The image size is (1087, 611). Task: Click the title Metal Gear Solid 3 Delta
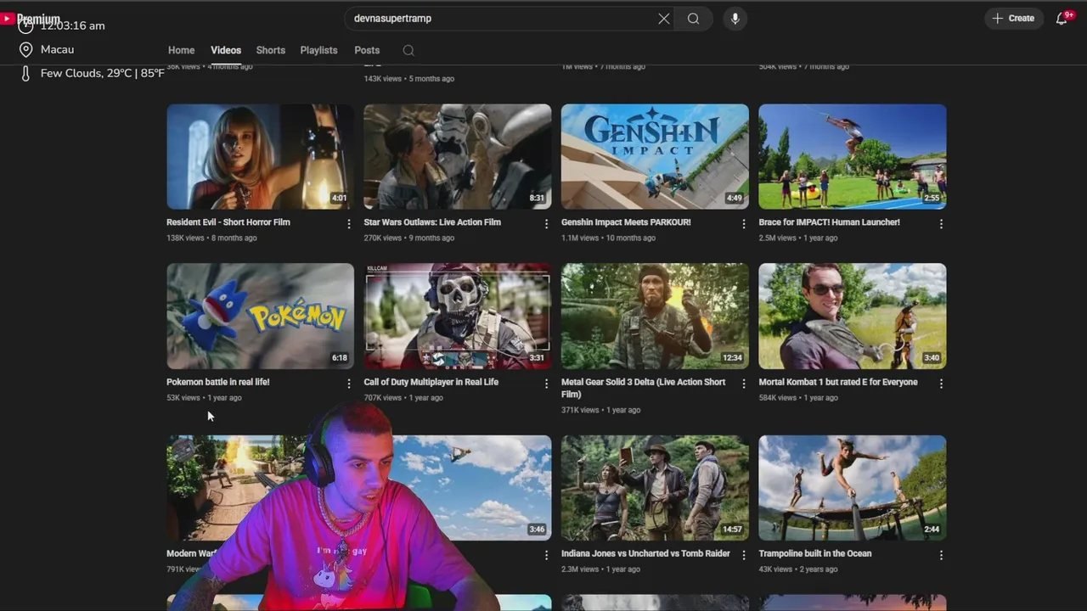644,388
